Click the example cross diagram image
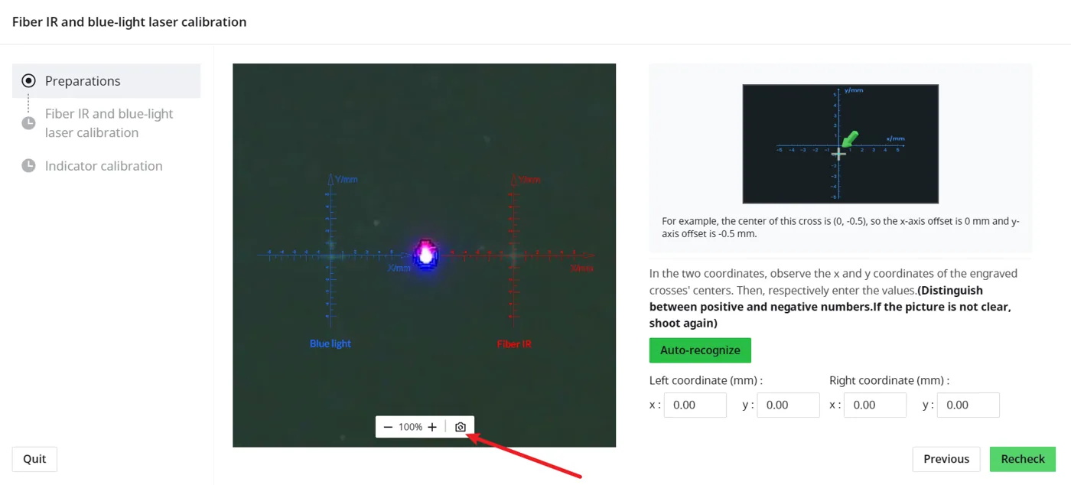The image size is (1071, 485). tap(840, 144)
